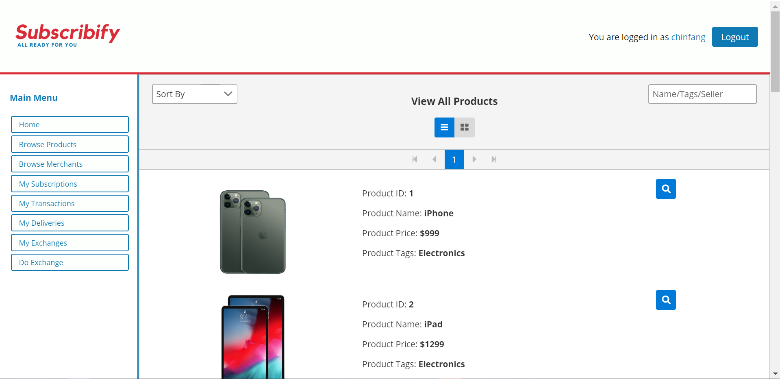Image resolution: width=780 pixels, height=379 pixels.
Task: Go to Browse Merchants
Action: (x=70, y=164)
